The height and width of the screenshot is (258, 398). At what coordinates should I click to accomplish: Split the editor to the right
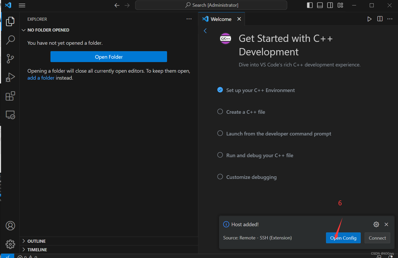(380, 19)
